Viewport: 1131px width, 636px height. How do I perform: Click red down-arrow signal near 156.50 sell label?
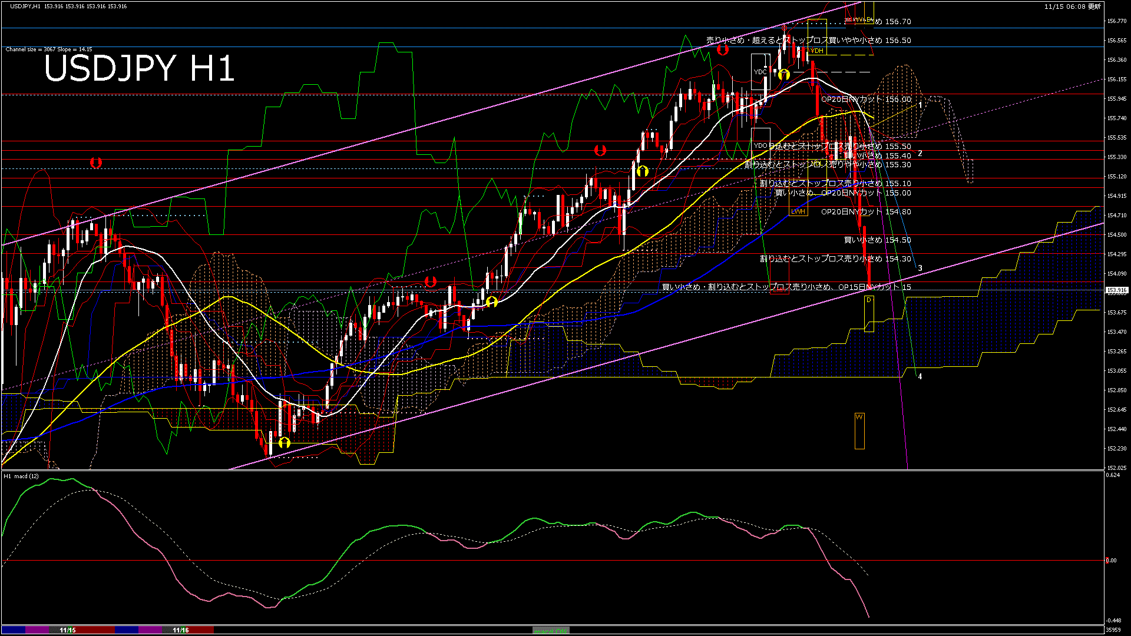(722, 49)
